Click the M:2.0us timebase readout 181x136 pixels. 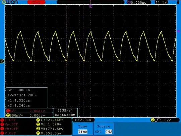click(x=83, y=120)
